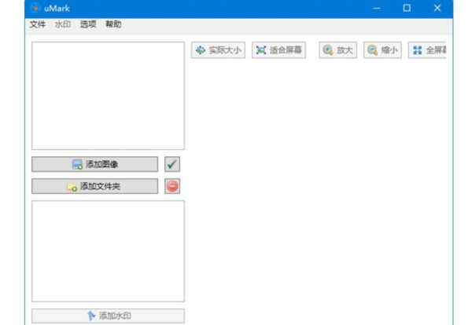Zoom in with the 放大 button

click(337, 50)
